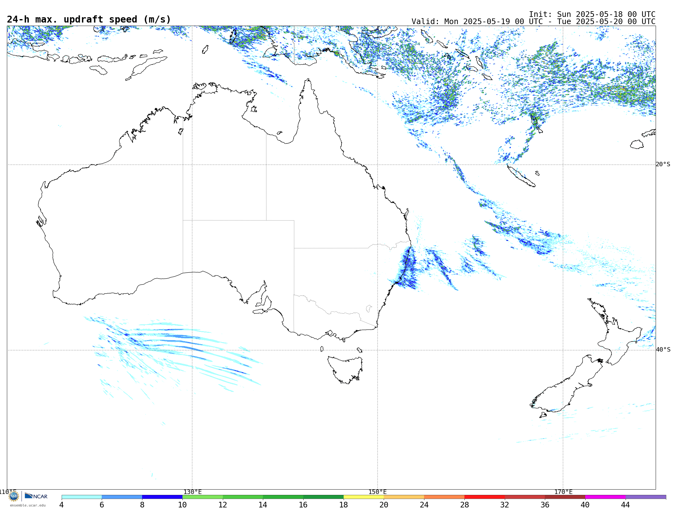Click the 40°S latitude label

click(x=663, y=350)
